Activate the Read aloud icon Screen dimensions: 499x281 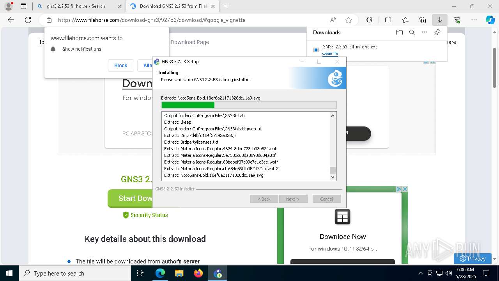click(333, 20)
